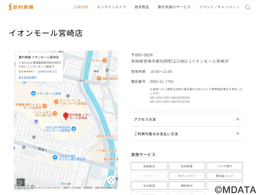Image resolution: width=260 pixels, height=195 pixels.
Task: Open the オンラインストア menu item
Action: 111,7
